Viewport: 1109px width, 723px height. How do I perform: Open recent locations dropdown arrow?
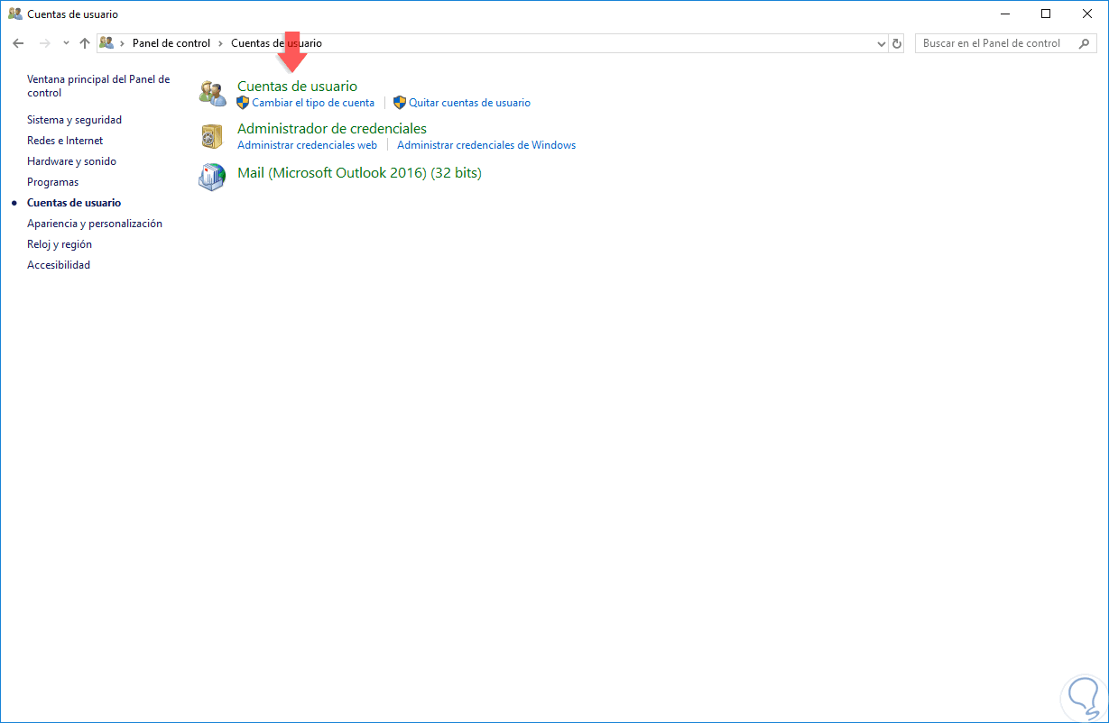66,43
